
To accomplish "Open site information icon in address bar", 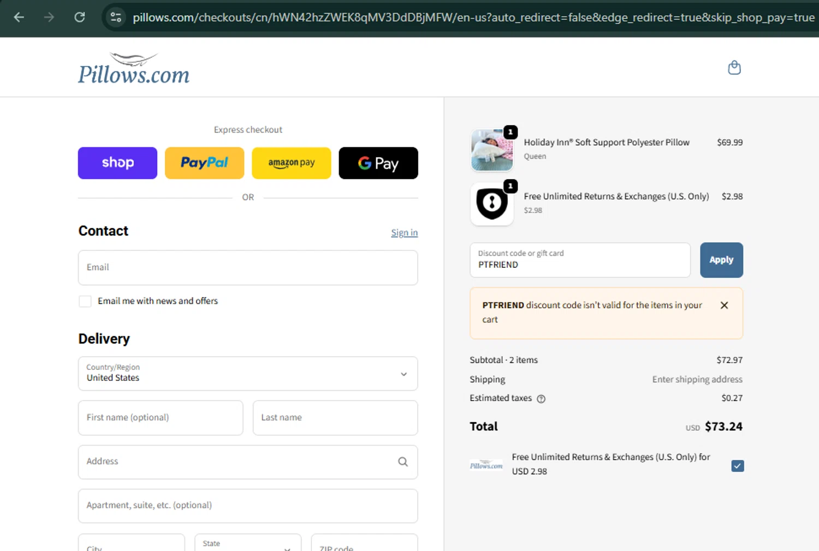I will pyautogui.click(x=116, y=17).
